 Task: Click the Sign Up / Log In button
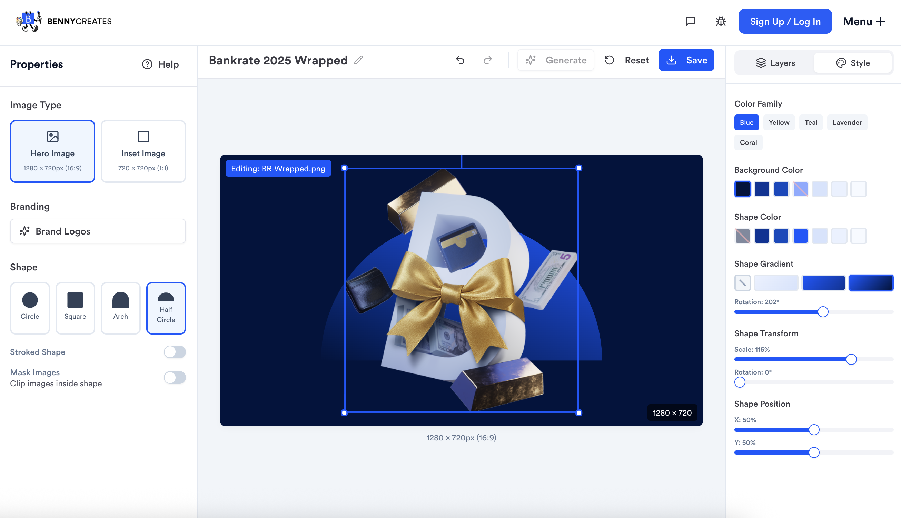[785, 21]
